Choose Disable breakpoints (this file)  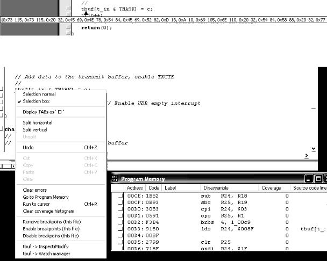click(x=51, y=236)
